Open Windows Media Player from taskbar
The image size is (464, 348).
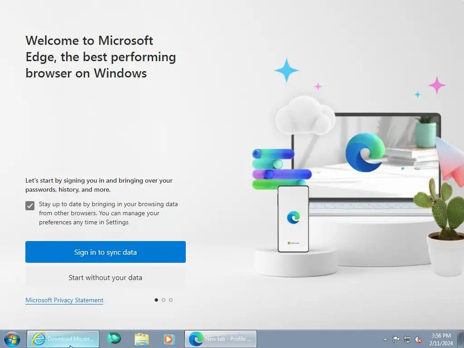tap(169, 339)
